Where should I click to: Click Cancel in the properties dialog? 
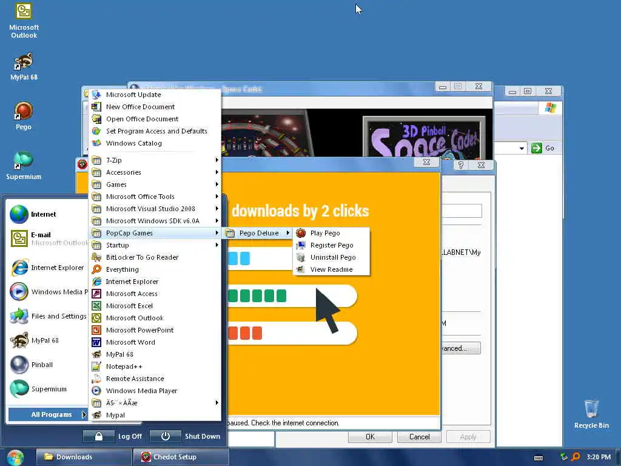point(419,437)
